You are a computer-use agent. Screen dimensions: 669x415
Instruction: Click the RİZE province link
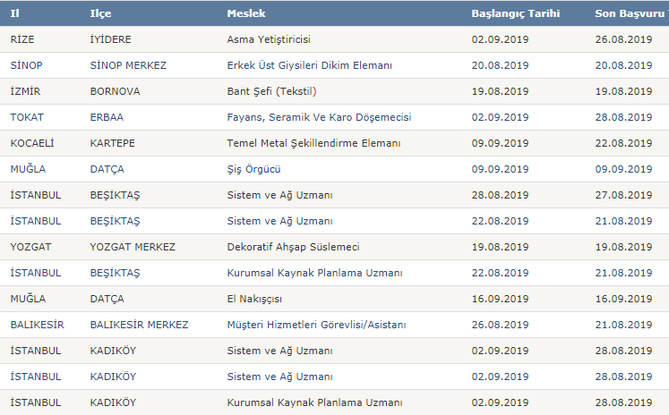click(x=22, y=39)
